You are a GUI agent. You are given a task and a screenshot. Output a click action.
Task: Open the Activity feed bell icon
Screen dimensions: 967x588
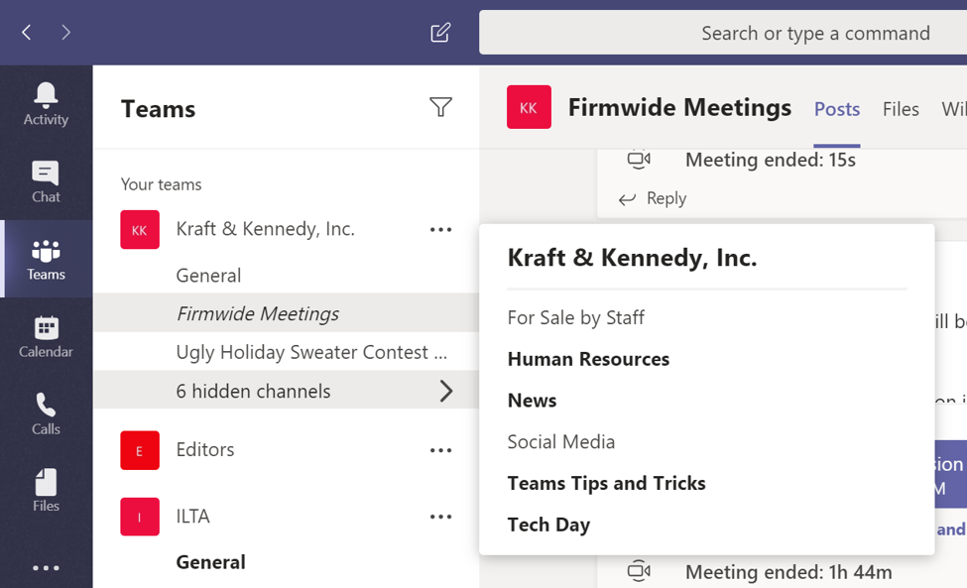pos(46,104)
